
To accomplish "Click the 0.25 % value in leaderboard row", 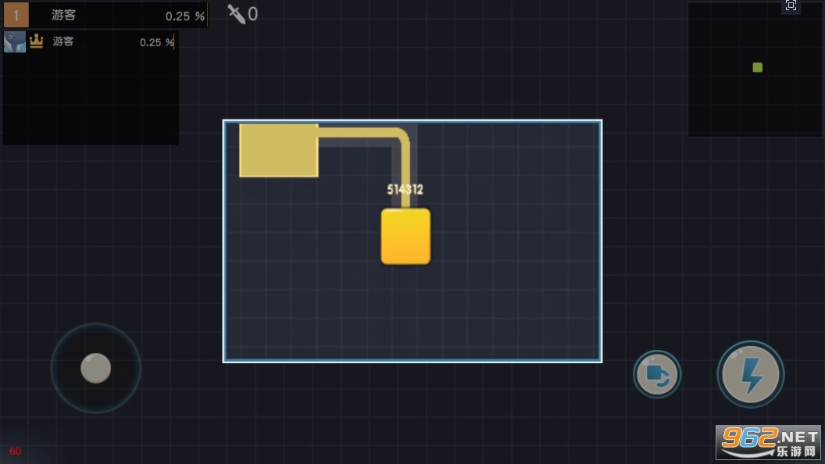I will click(x=156, y=42).
